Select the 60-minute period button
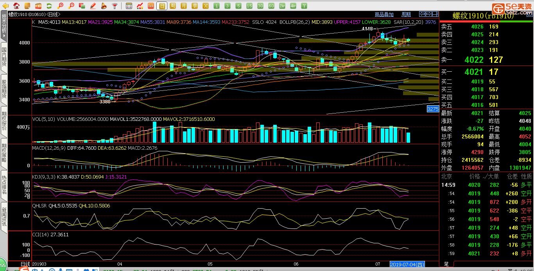 coord(271,6)
